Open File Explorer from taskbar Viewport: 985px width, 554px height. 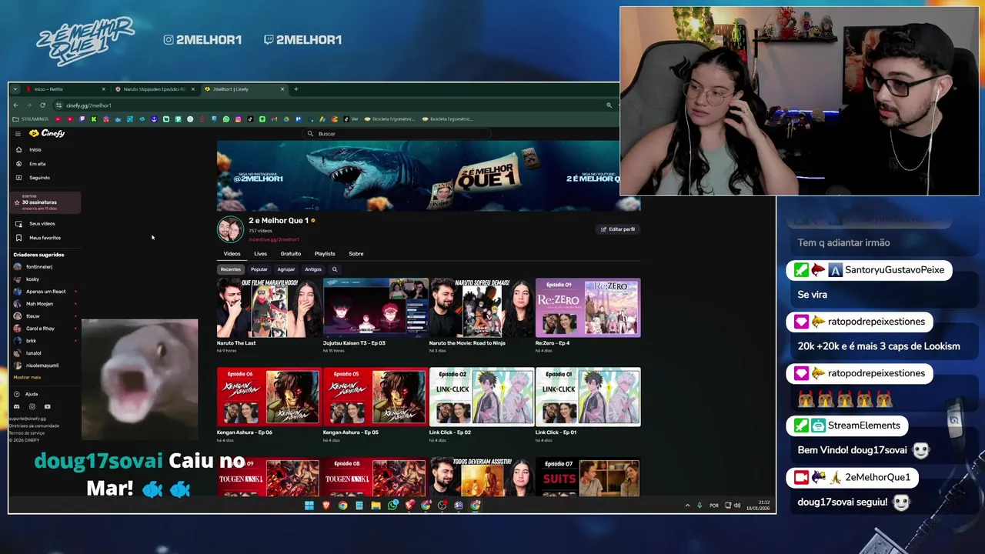point(376,506)
